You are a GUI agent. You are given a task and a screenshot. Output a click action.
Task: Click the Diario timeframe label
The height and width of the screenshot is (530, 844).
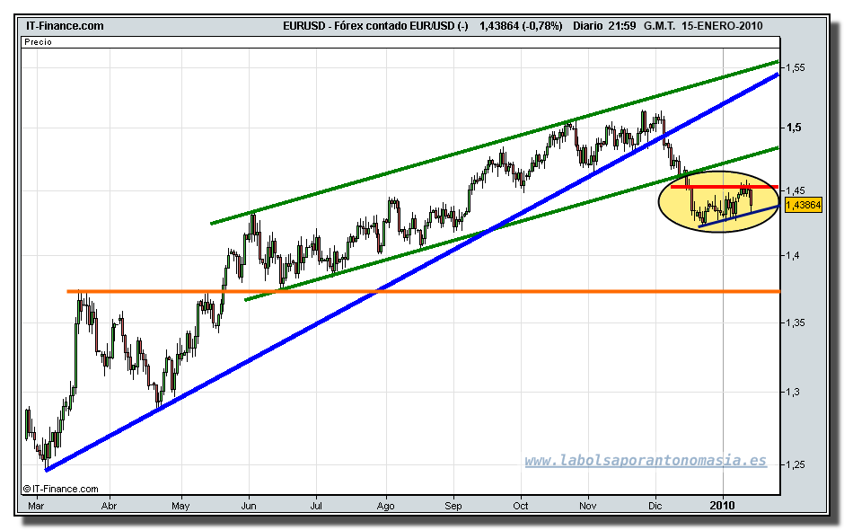pos(588,26)
